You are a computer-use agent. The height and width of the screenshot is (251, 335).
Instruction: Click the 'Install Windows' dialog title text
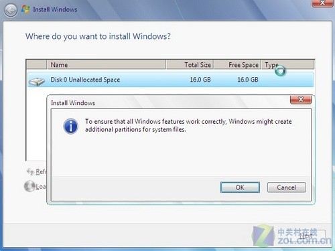[73, 103]
